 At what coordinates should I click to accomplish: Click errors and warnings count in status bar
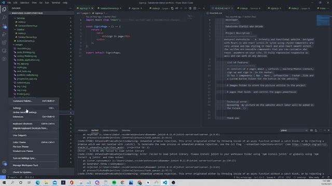30,177
